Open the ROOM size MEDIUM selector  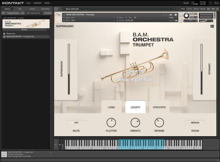tap(195, 123)
